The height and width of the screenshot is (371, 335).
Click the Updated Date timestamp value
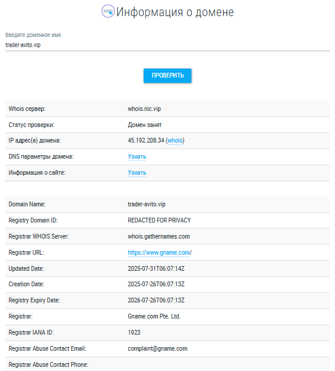(156, 268)
